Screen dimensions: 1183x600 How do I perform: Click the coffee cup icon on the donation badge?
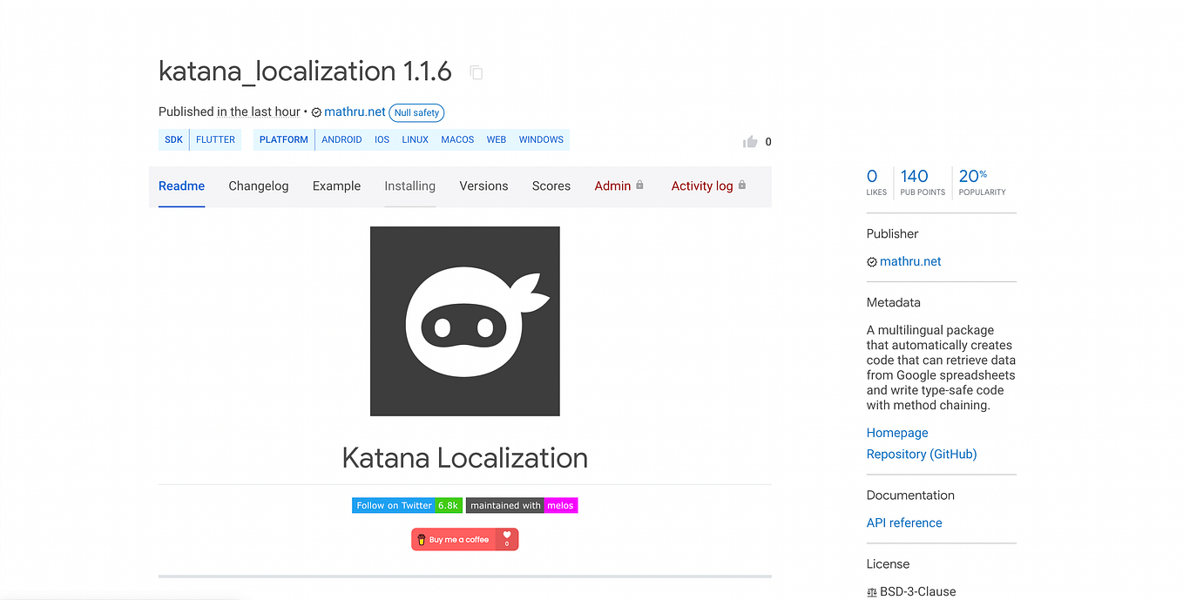pyautogui.click(x=421, y=538)
